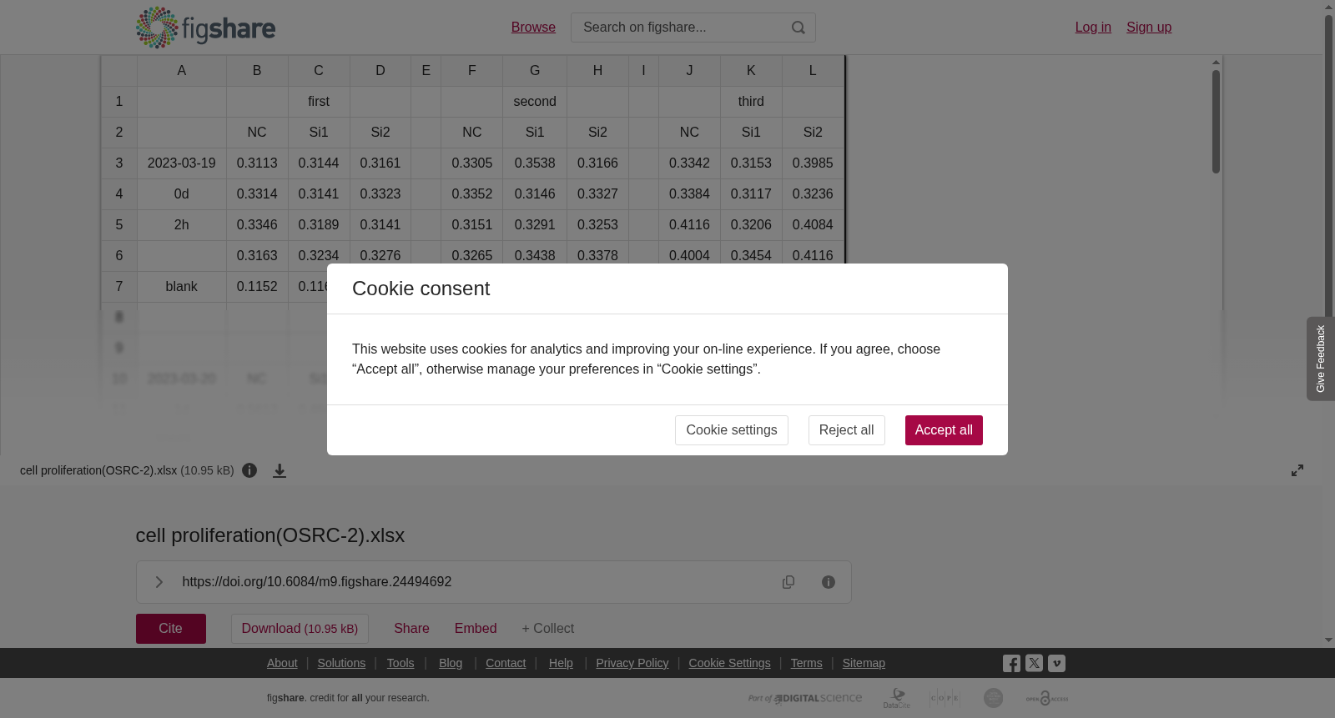This screenshot has width=1335, height=718.
Task: Click the Digital Science logo
Action: coord(805,698)
